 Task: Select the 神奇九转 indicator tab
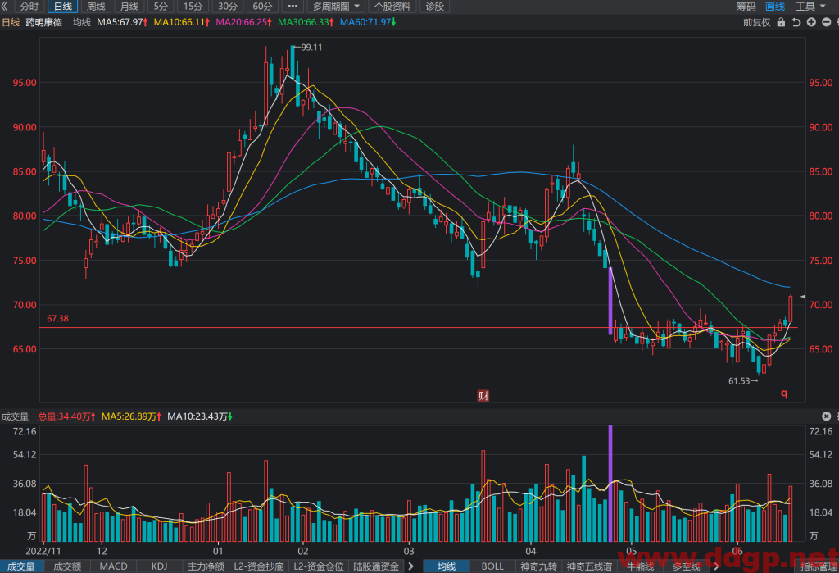coord(539,566)
